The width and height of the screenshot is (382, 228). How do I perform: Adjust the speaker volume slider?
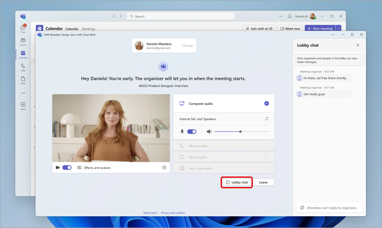(241, 131)
